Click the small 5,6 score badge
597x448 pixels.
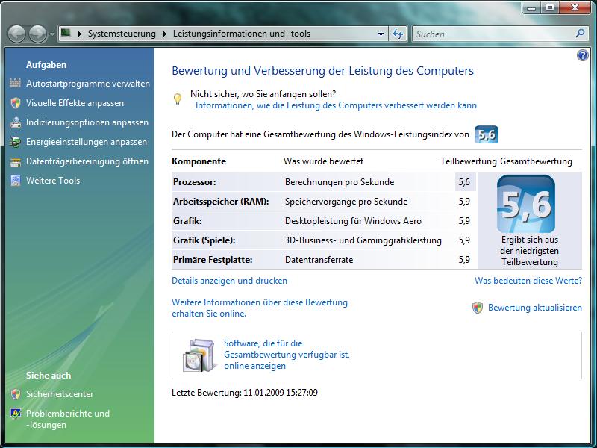click(487, 134)
